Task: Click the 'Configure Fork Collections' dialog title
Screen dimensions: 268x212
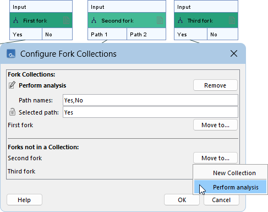Action: click(68, 54)
